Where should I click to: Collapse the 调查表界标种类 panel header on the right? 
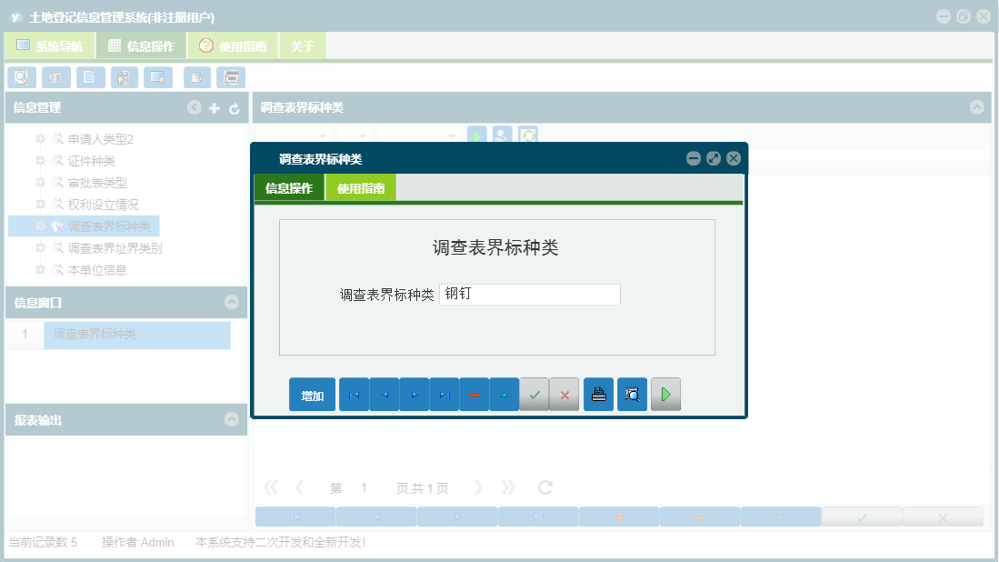(977, 107)
